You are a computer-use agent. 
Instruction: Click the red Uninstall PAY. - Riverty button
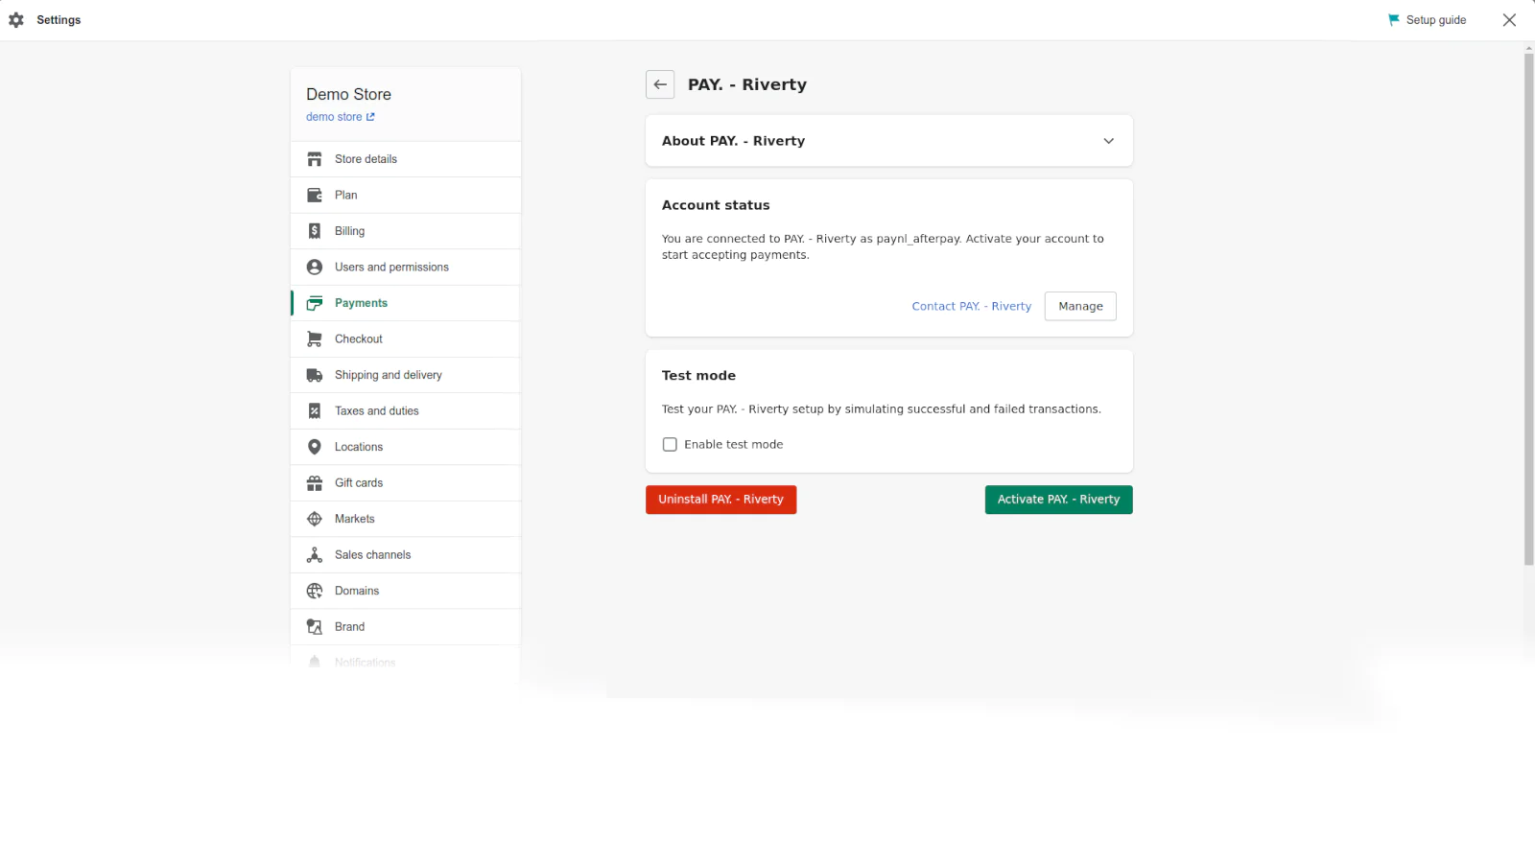coord(720,500)
